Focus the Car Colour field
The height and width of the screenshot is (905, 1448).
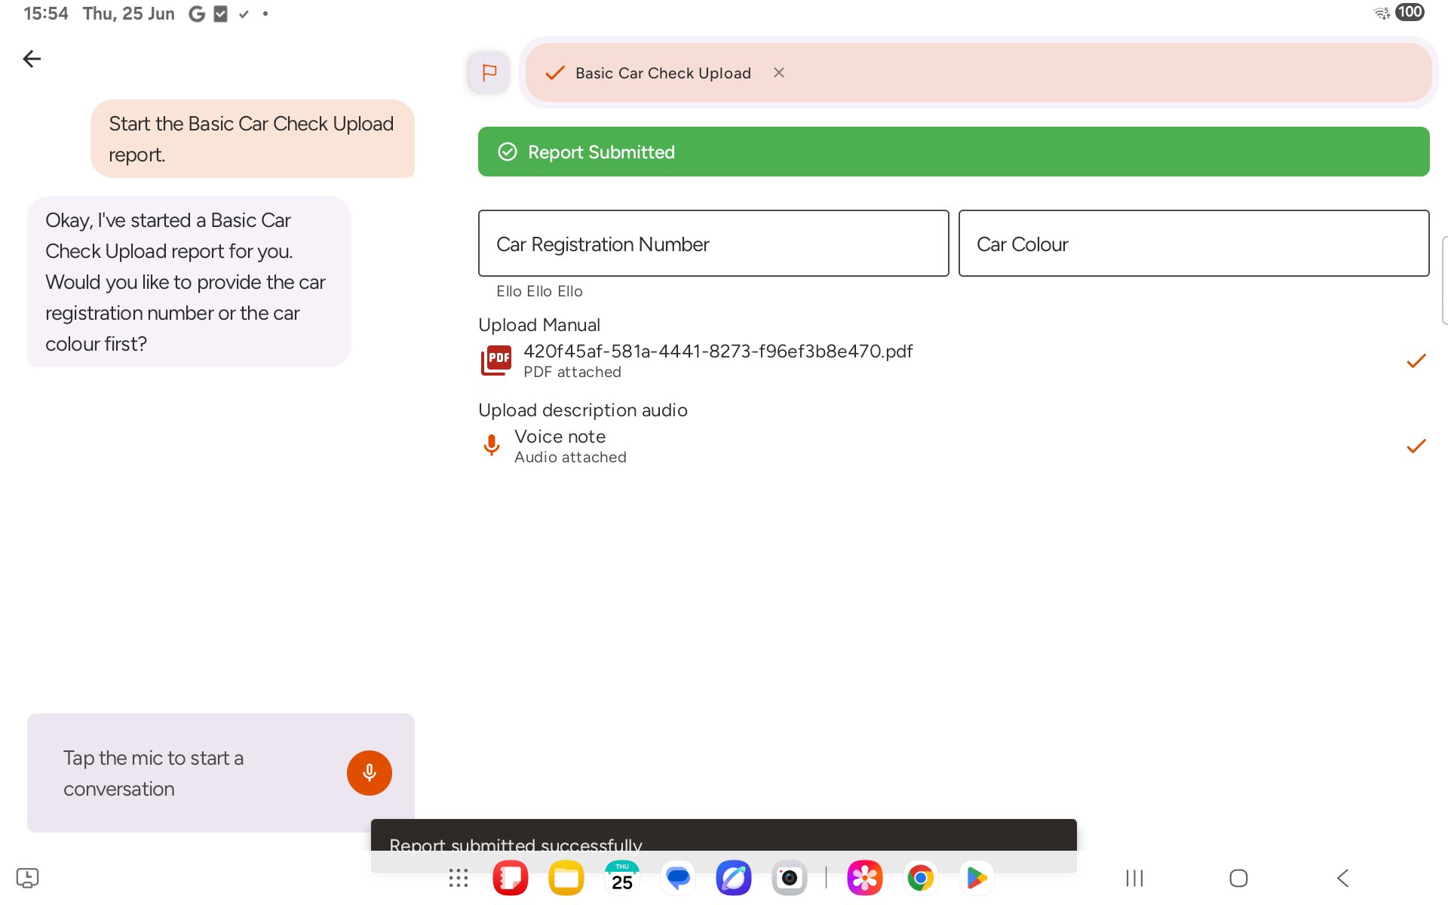click(1194, 244)
